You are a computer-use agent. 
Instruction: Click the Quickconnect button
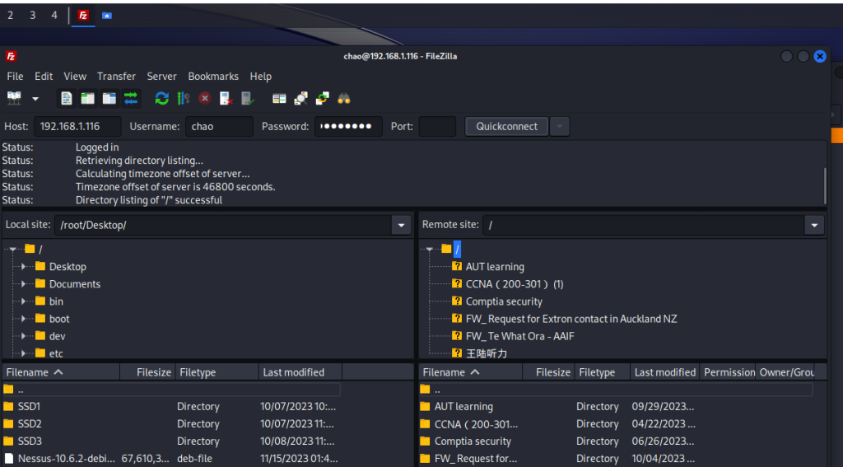point(506,127)
